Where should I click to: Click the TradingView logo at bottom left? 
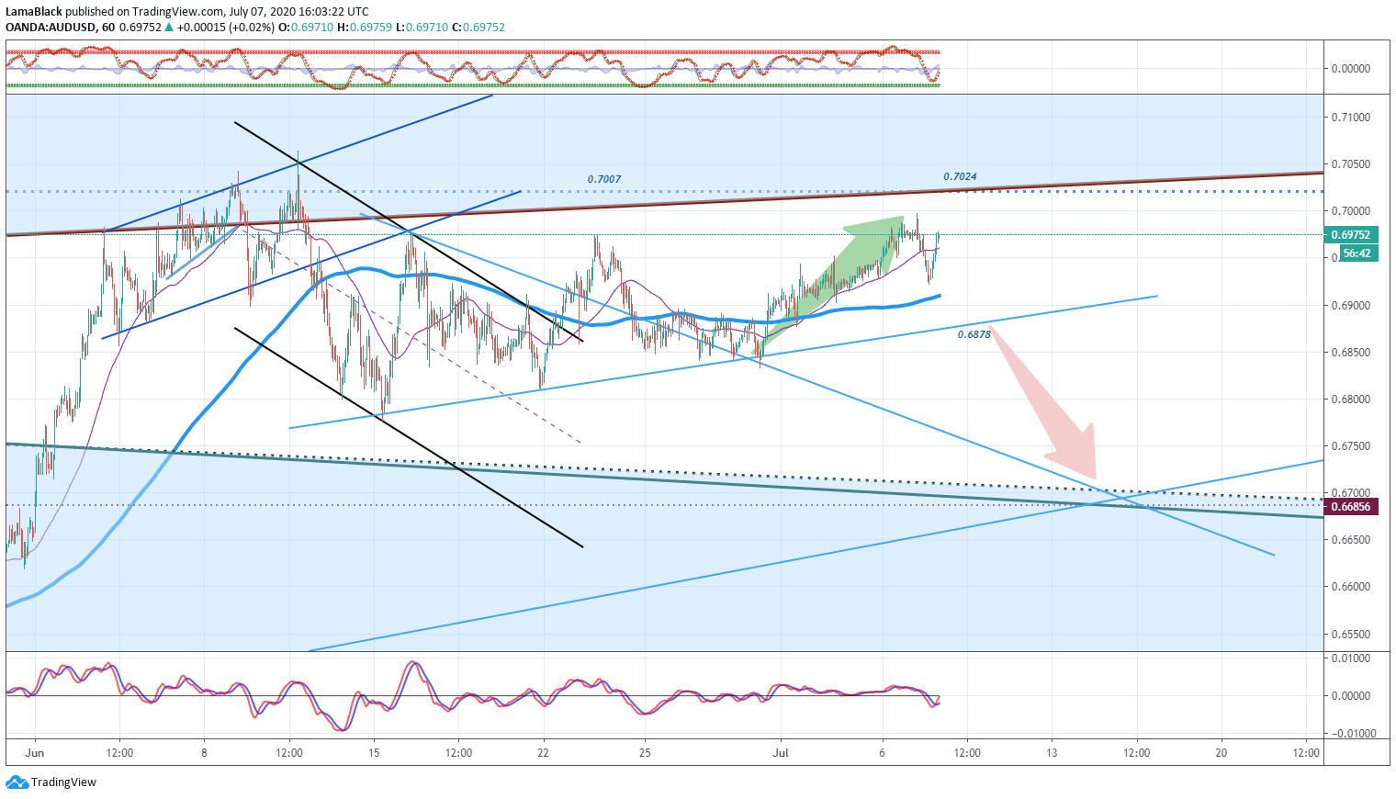[x=51, y=782]
